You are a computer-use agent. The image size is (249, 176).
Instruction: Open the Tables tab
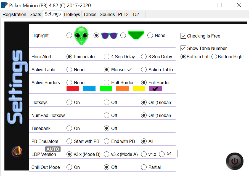point(90,14)
